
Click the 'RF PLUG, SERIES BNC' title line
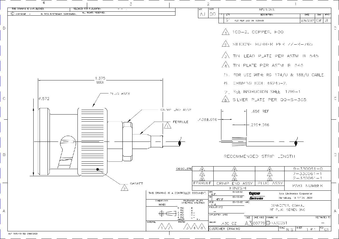click(x=287, y=210)
